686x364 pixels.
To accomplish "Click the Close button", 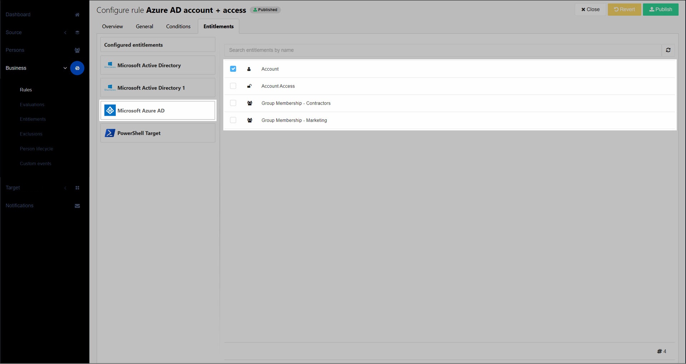I will [590, 9].
